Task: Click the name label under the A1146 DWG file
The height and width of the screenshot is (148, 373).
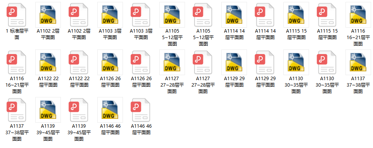Action: (x=110, y=129)
